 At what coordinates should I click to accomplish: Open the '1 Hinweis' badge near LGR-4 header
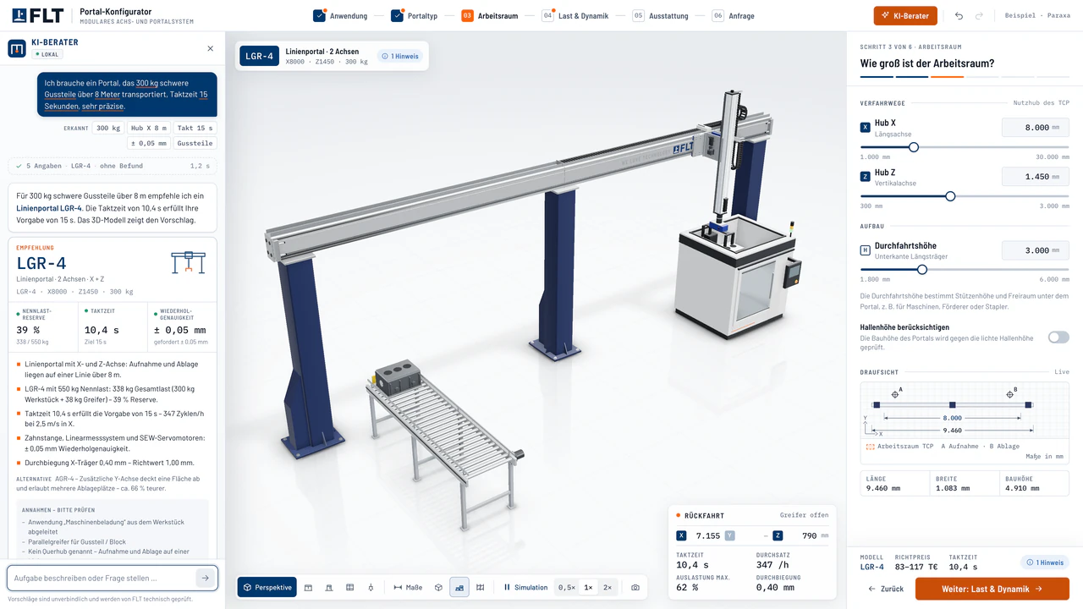coord(399,57)
